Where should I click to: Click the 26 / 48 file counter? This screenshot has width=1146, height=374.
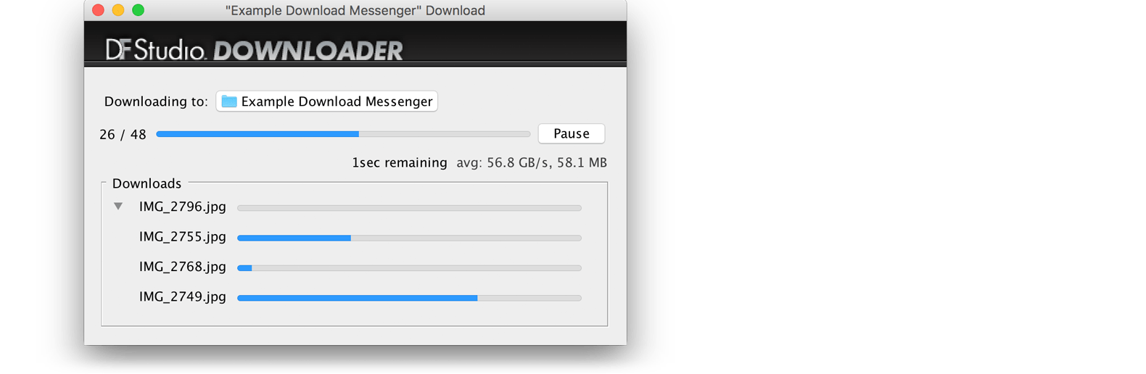(x=123, y=135)
